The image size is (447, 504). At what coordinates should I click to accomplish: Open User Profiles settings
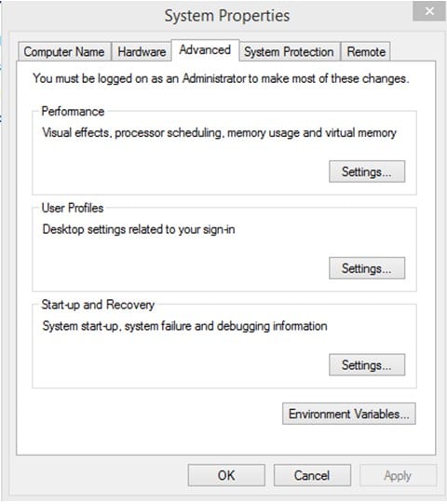pyautogui.click(x=367, y=268)
